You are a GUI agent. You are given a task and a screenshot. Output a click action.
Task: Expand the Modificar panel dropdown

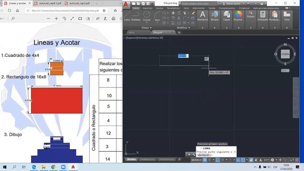(183, 28)
